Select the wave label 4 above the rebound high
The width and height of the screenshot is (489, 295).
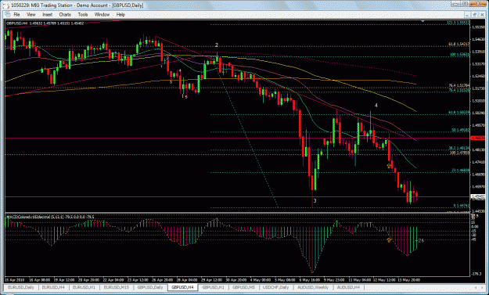376,106
